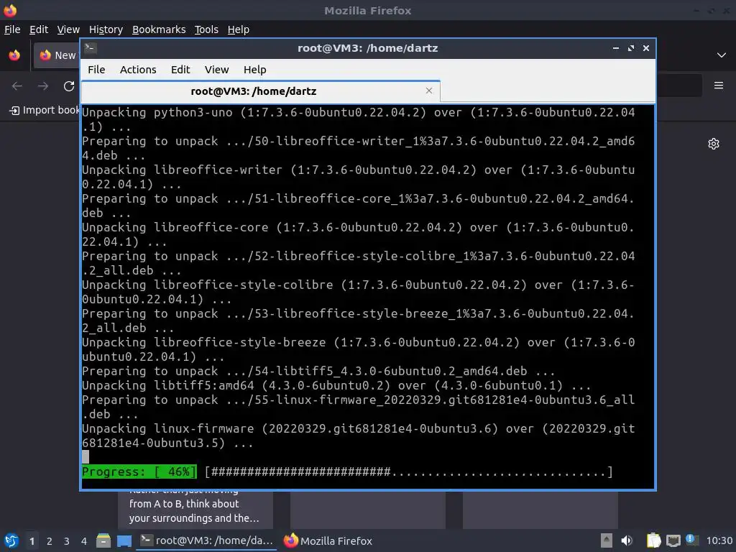Switch to workspace 4

click(x=84, y=541)
